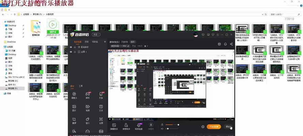Click the share icon above preview
Image resolution: width=303 pixels, height=136 pixels.
[231, 44]
